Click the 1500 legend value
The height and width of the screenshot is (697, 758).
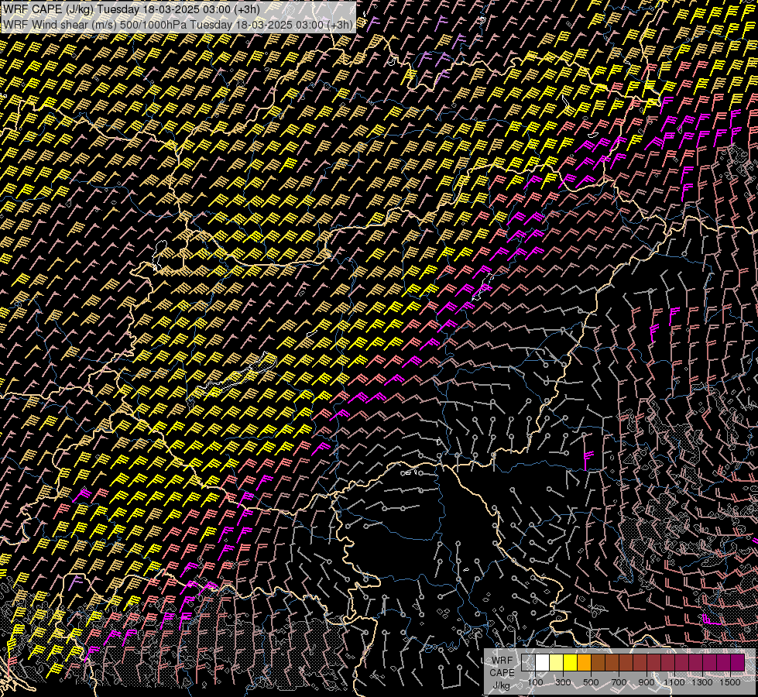(x=730, y=682)
